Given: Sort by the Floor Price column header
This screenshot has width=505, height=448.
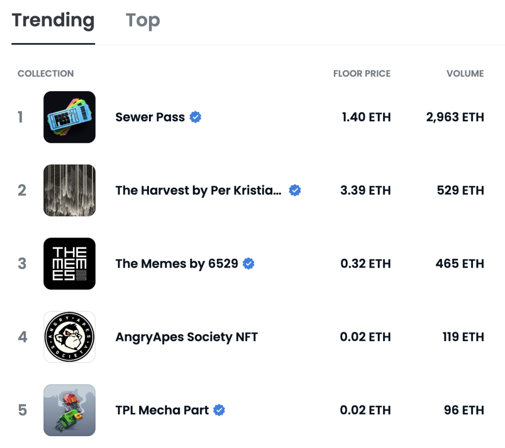Looking at the screenshot, I should [x=361, y=74].
